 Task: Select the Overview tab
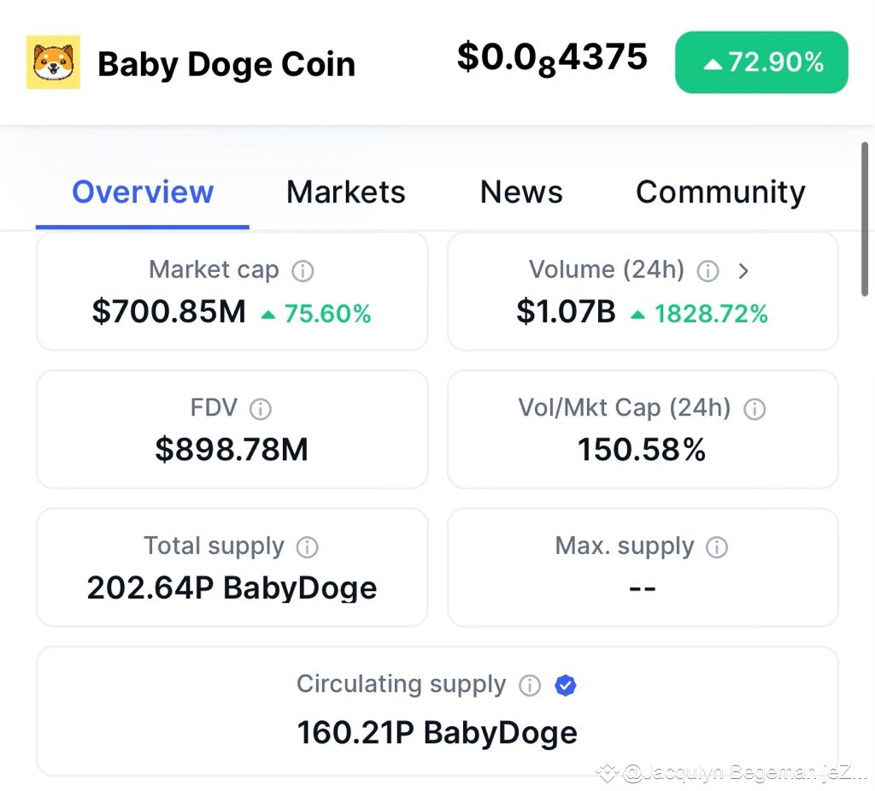143,192
